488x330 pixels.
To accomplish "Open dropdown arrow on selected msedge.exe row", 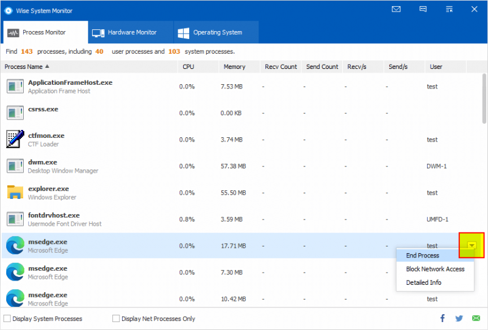I will click(x=472, y=245).
